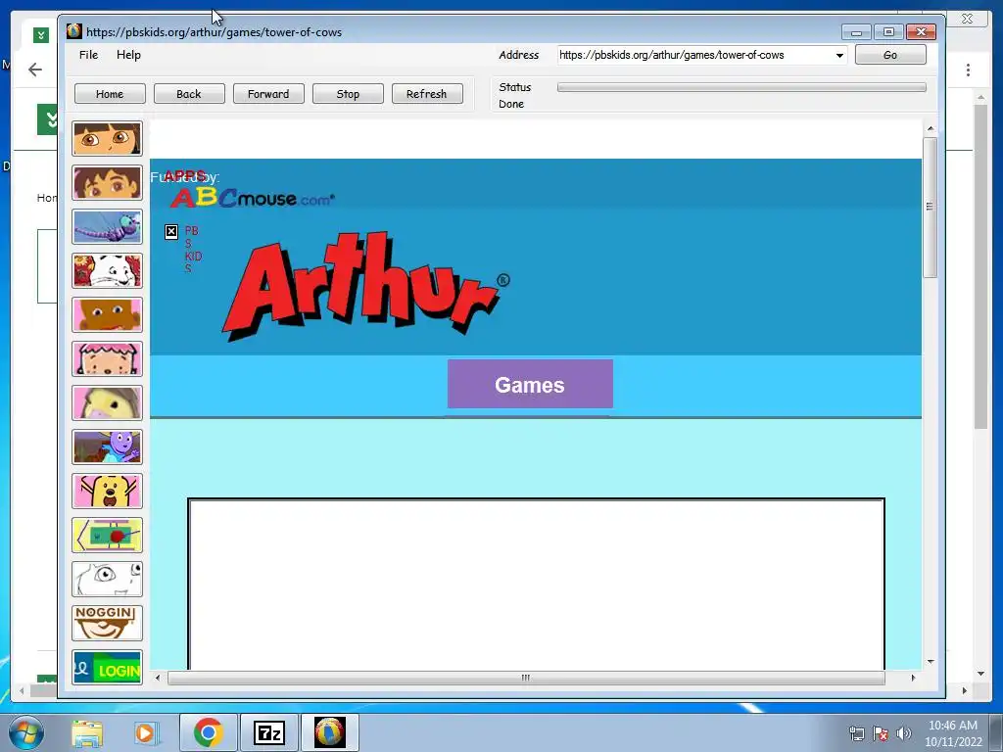Click the browser app icon in title bar
Viewport: 1003px width, 752px height.
(x=74, y=31)
